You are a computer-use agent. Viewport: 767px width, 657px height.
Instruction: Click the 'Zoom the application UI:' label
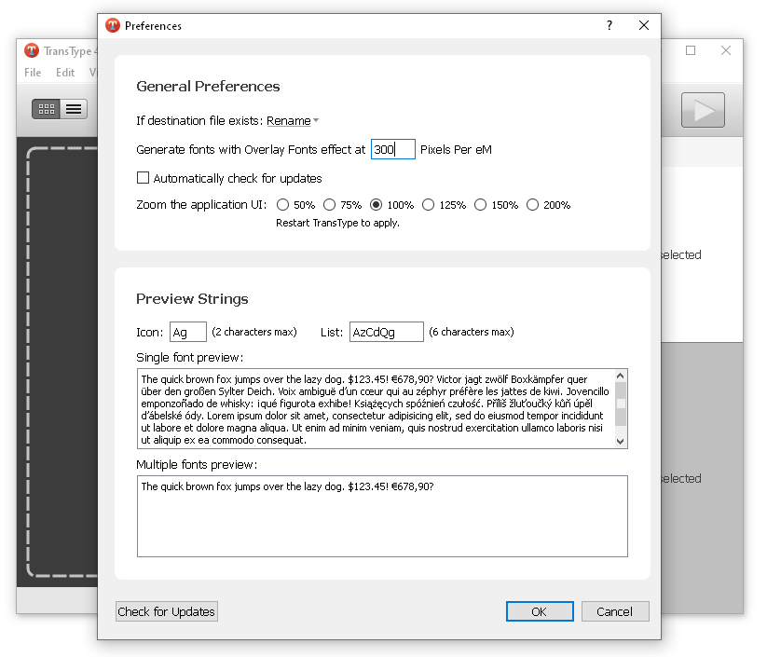[201, 205]
